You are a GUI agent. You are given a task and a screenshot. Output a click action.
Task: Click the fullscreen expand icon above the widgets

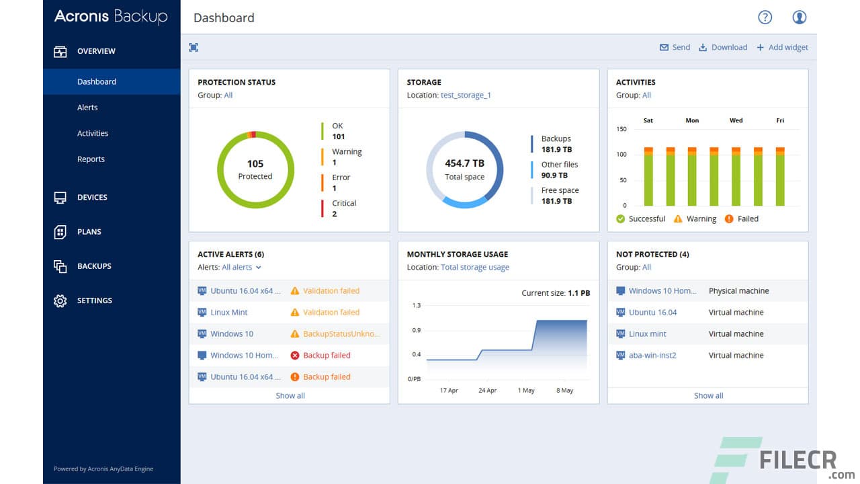(x=194, y=47)
